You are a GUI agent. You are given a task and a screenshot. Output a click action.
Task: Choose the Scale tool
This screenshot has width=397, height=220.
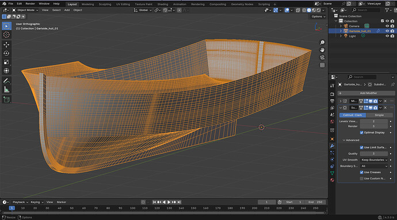pos(6,62)
